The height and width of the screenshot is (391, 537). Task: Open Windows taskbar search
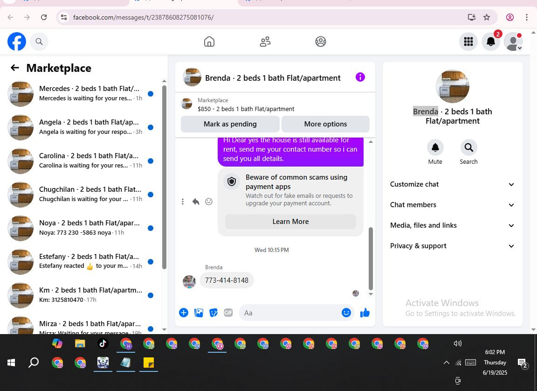(34, 363)
